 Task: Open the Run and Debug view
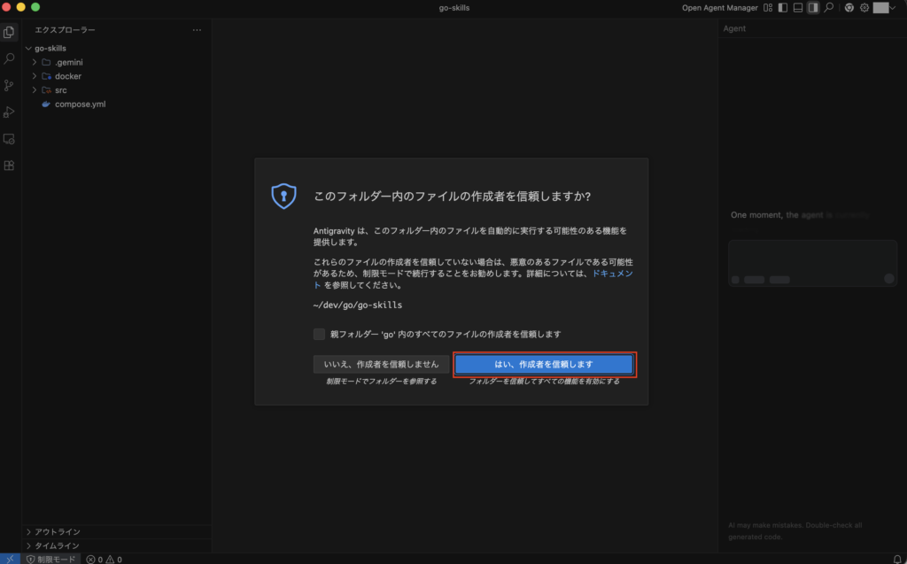[10, 112]
